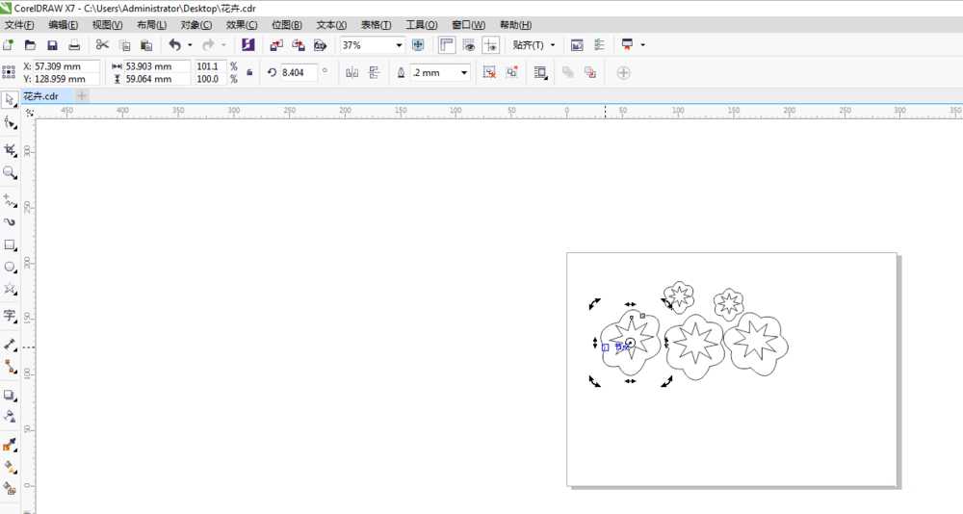Open the zoom level dropdown at 37%

click(x=399, y=45)
